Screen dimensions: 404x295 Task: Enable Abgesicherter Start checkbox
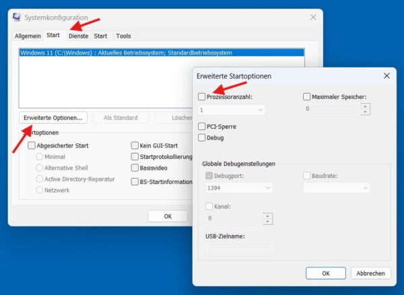32,145
